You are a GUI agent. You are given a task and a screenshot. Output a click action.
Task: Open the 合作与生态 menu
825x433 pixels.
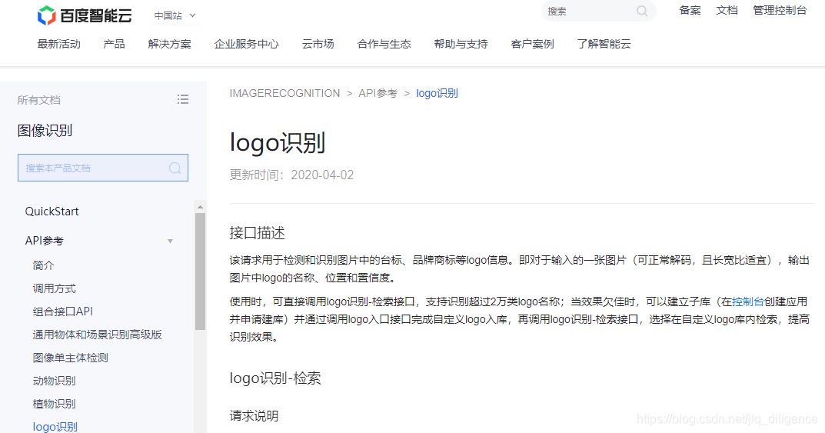click(384, 44)
